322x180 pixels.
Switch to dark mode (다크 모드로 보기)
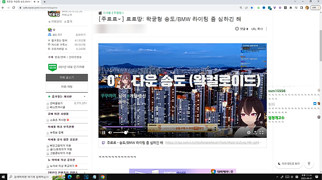click(x=289, y=164)
